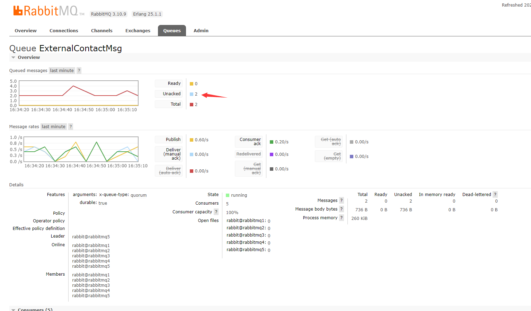Open node rabbit@rabbitmq1 from Online list
The image size is (531, 311).
(91, 245)
